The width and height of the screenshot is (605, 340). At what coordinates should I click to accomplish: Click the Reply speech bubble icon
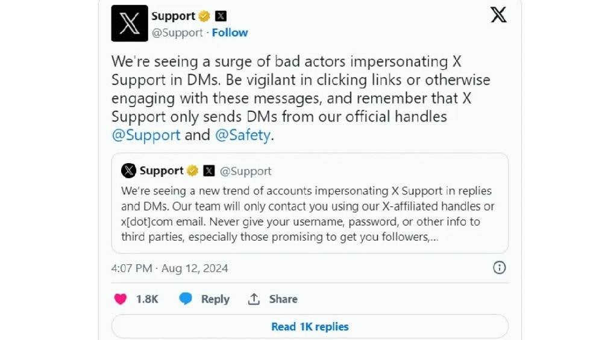pyautogui.click(x=186, y=299)
